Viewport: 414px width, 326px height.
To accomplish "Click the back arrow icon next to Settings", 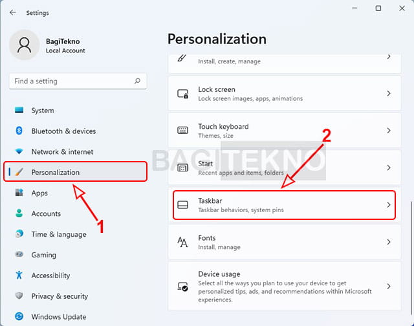I will pyautogui.click(x=13, y=12).
